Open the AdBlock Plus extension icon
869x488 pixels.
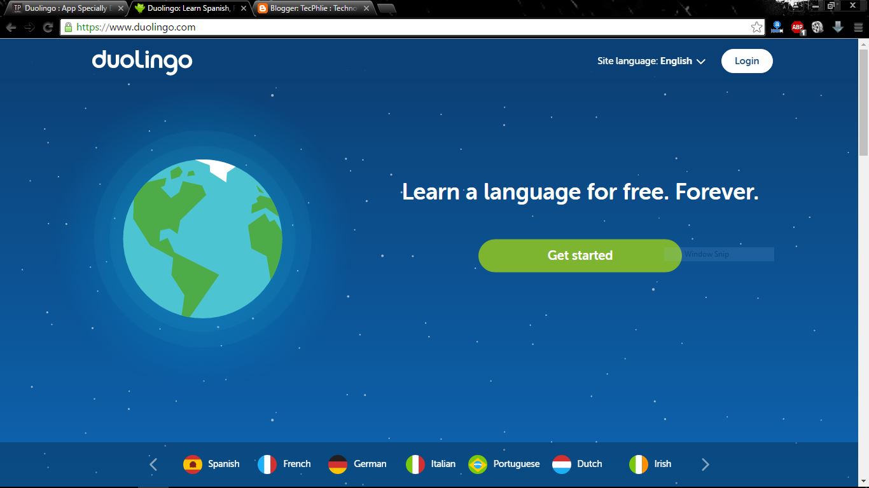(798, 27)
